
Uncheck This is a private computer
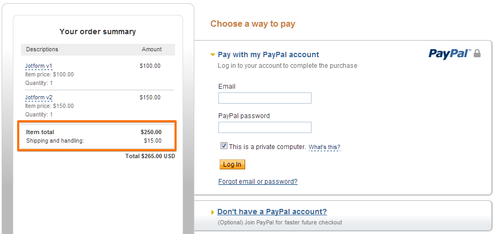pyautogui.click(x=224, y=146)
